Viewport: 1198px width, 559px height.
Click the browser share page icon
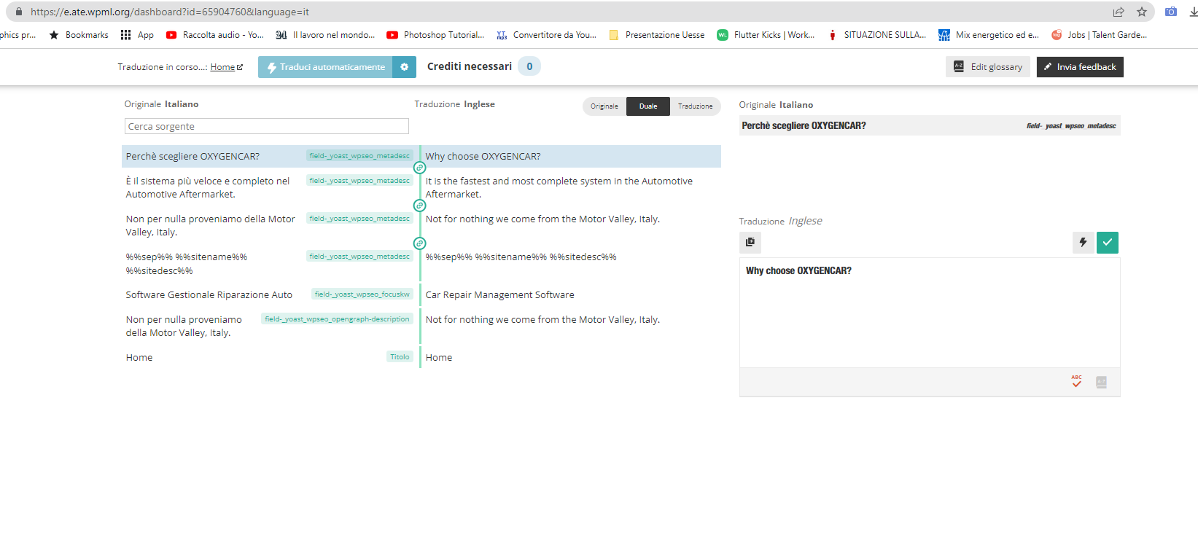pos(1118,12)
